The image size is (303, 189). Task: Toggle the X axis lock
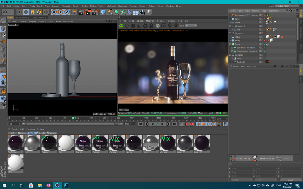pyautogui.click(x=54, y=12)
